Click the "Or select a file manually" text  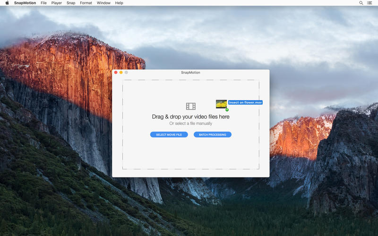pyautogui.click(x=190, y=124)
